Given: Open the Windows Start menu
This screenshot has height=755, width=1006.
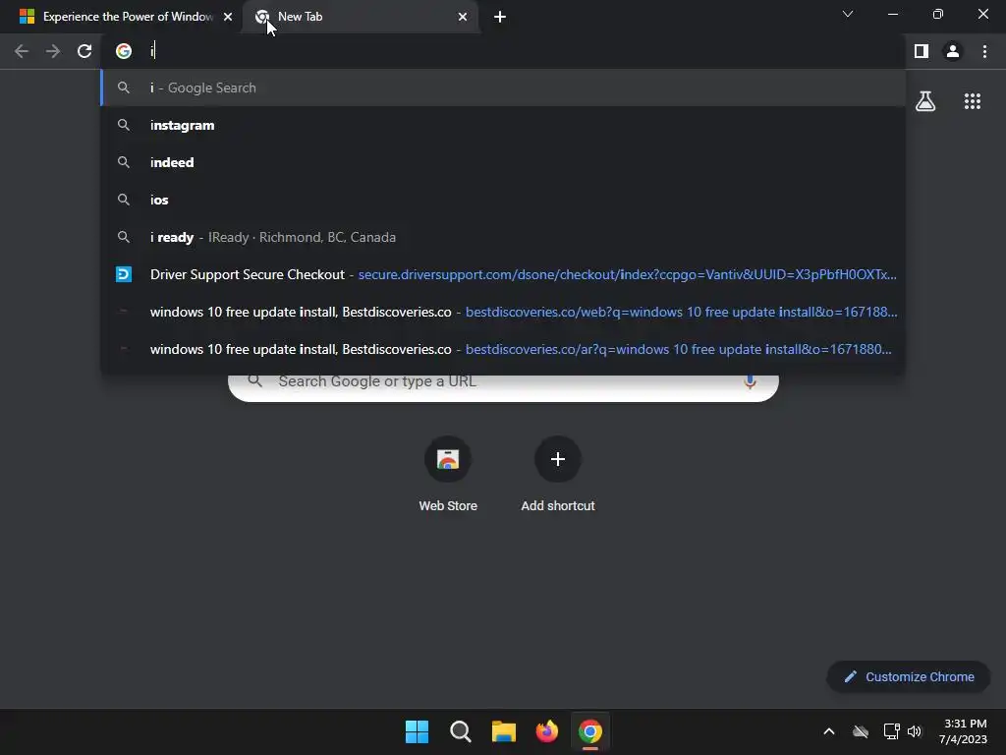Looking at the screenshot, I should [417, 731].
